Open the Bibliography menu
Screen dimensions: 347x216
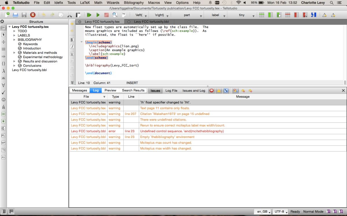(x=134, y=3)
